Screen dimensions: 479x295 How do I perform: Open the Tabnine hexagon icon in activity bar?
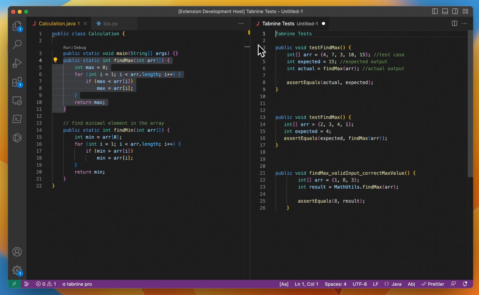pyautogui.click(x=17, y=138)
